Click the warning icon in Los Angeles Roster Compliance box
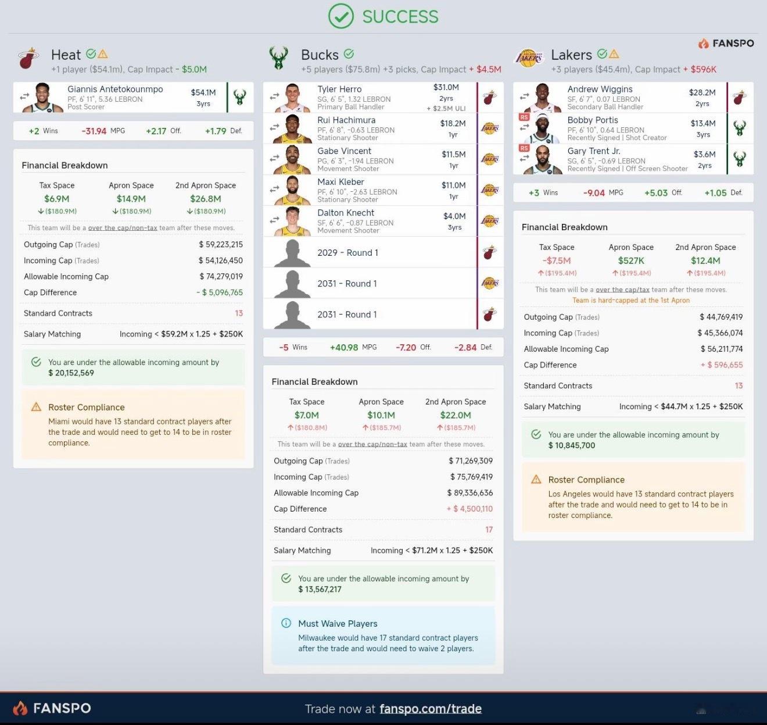The image size is (767, 725). [x=536, y=479]
